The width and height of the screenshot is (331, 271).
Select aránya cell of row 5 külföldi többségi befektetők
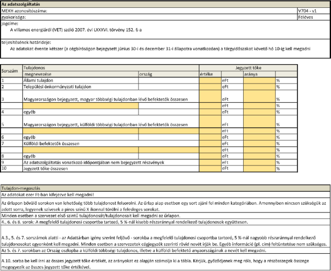(x=259, y=122)
